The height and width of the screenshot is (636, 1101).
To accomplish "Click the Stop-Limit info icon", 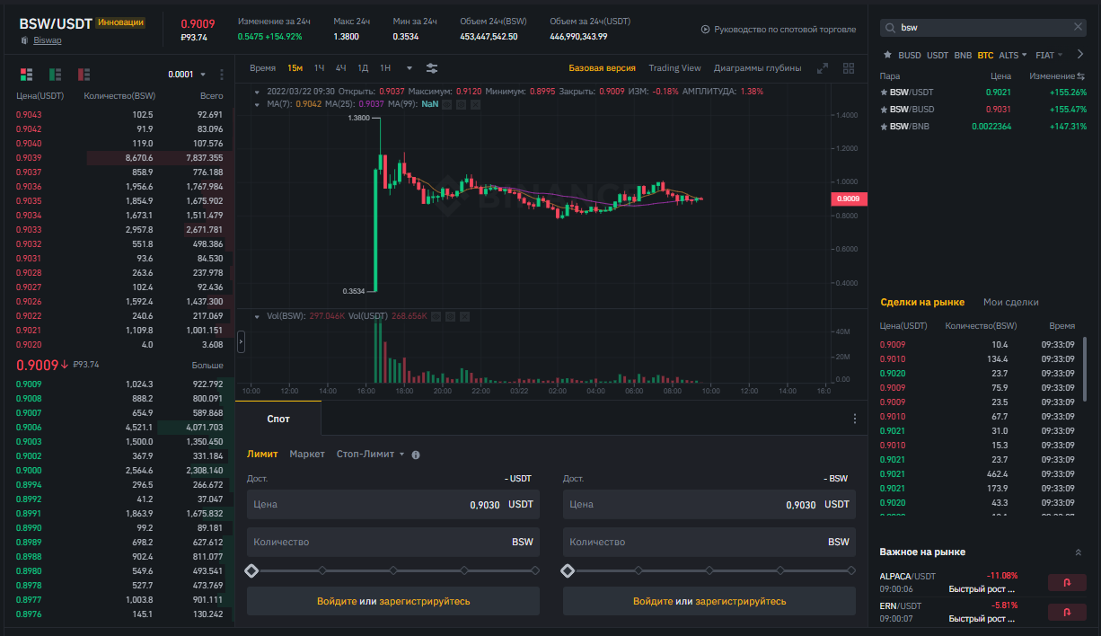I will pyautogui.click(x=416, y=455).
